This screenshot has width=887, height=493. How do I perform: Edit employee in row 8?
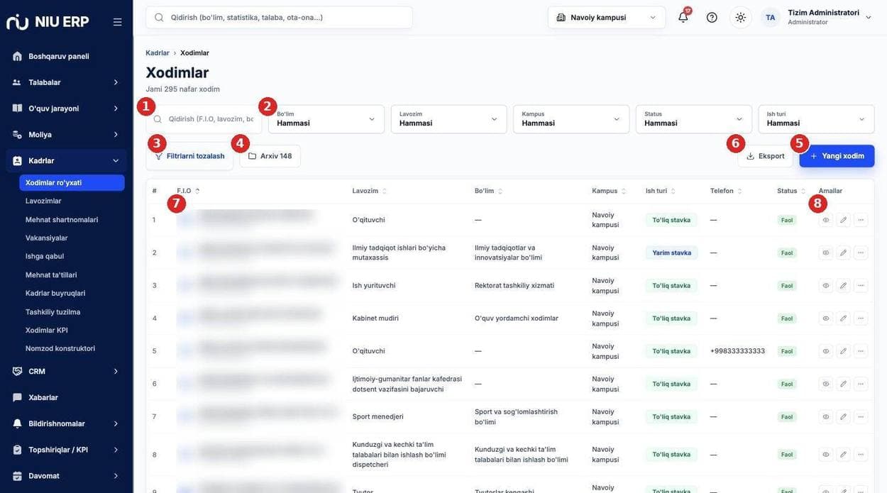point(843,454)
